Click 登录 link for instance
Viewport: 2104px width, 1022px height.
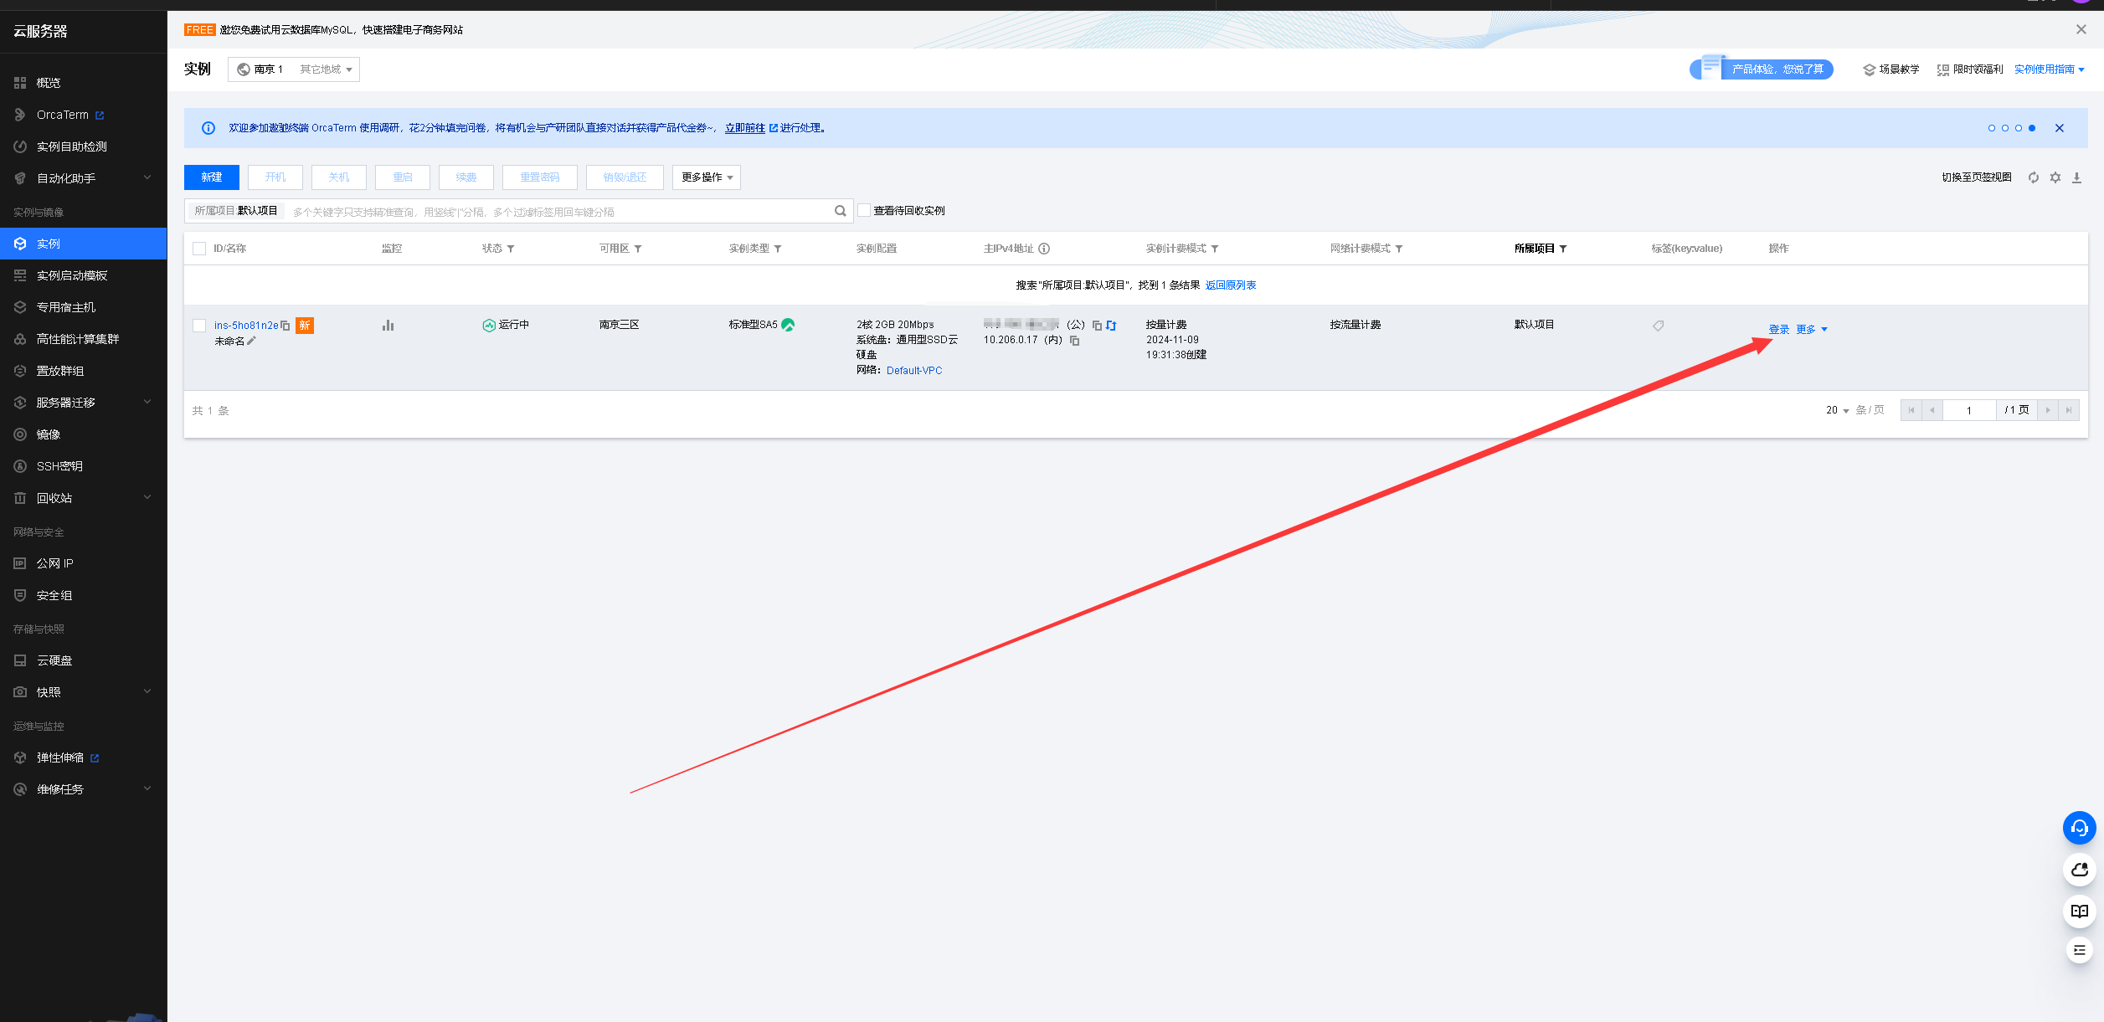pos(1778,330)
